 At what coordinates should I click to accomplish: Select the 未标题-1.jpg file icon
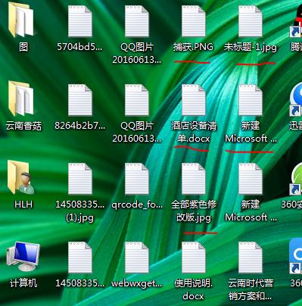(x=251, y=21)
